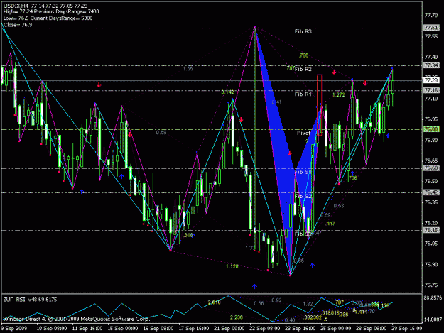Click the 1.128 ratio label on the chart
This screenshot has height=333, width=444.
(232, 266)
